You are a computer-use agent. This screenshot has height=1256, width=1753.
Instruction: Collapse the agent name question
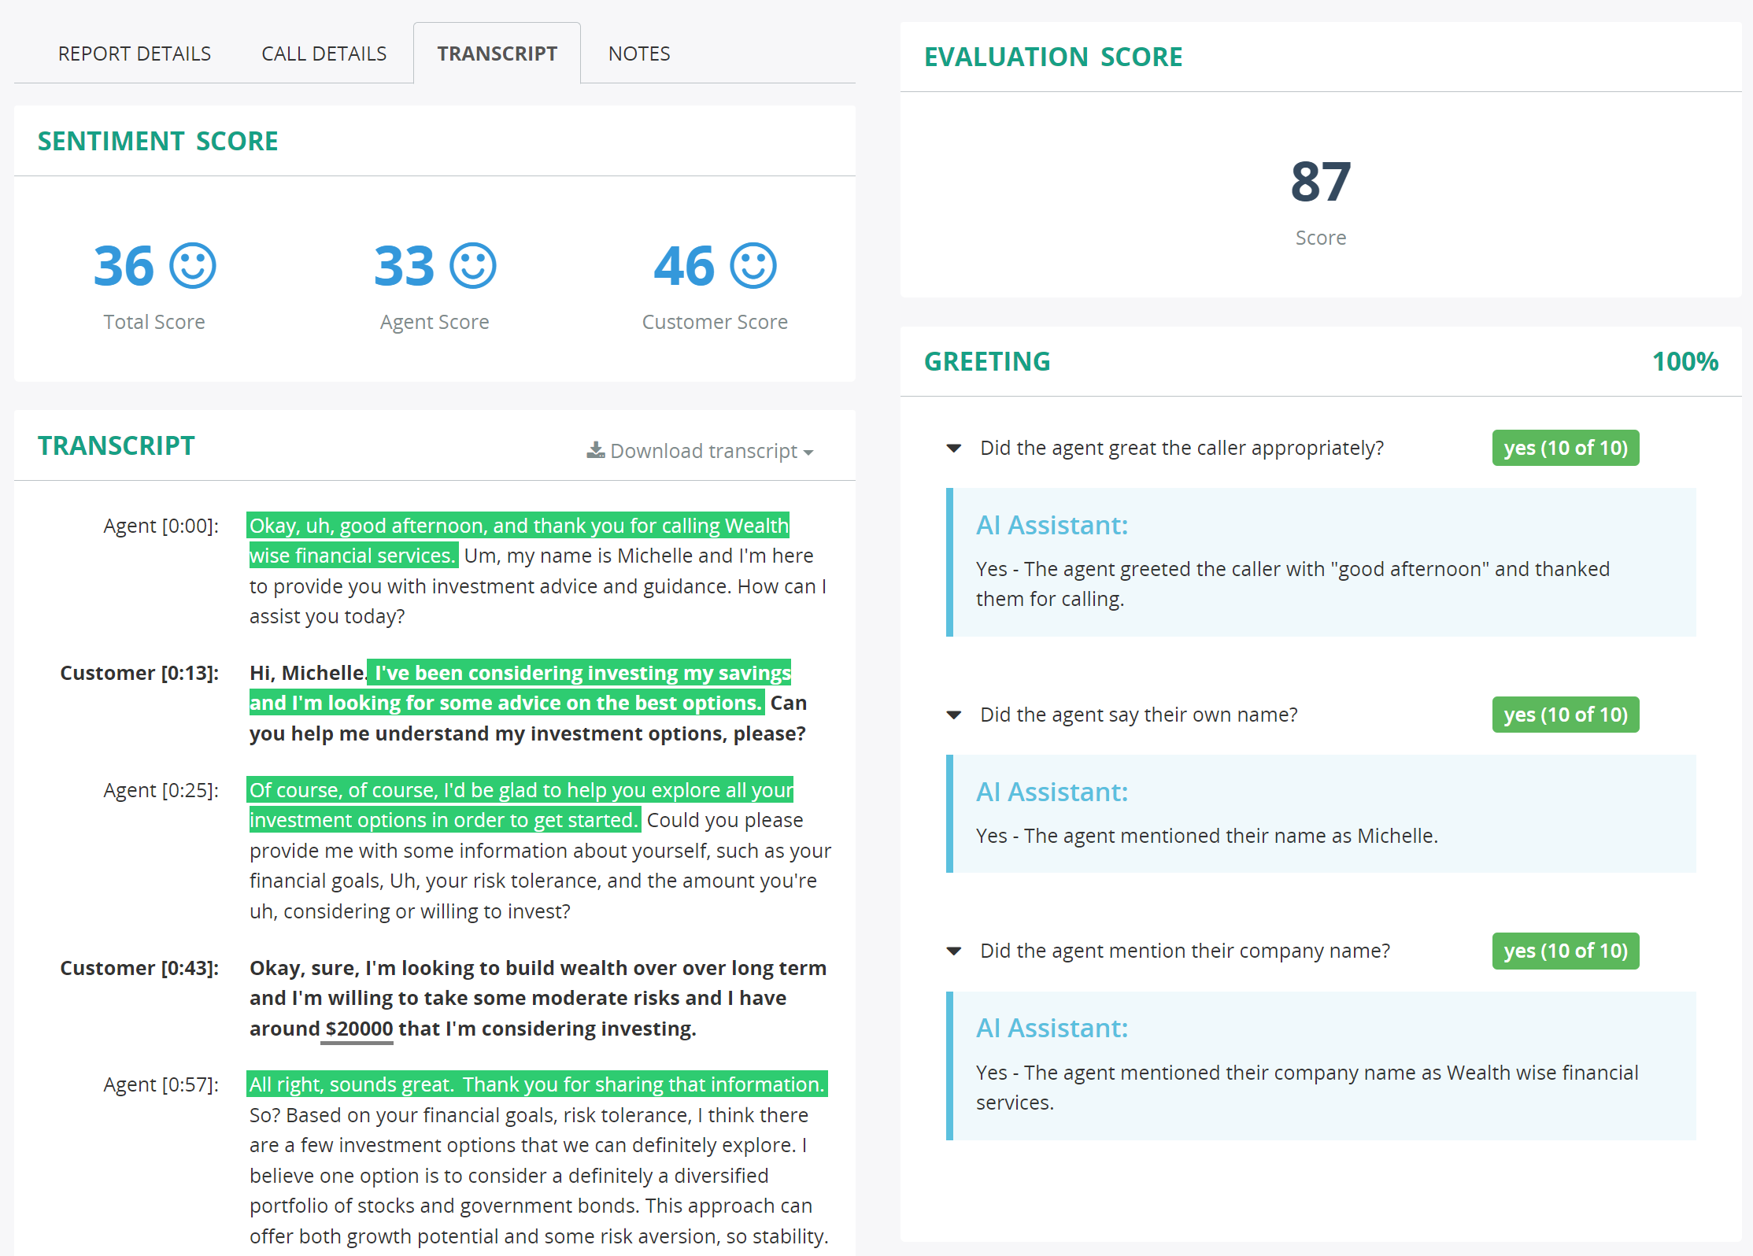[x=953, y=714]
